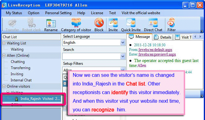Select Inviting in the chat list
Image resolution: width=205 pixels, height=120 pixels.
tap(17, 74)
